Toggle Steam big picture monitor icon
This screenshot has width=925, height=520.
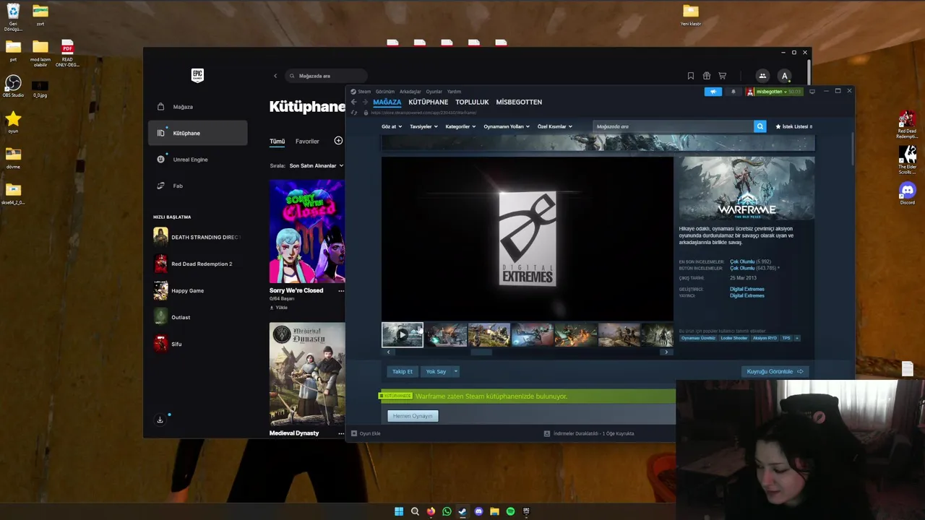pos(812,92)
